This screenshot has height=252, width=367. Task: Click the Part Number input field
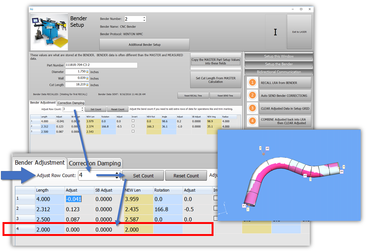(101, 65)
